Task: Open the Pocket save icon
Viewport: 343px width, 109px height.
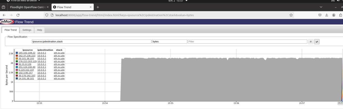Action: tap(320, 15)
